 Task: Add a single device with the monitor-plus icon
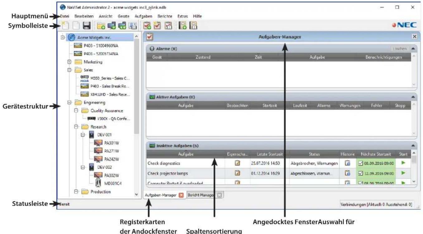112,26
